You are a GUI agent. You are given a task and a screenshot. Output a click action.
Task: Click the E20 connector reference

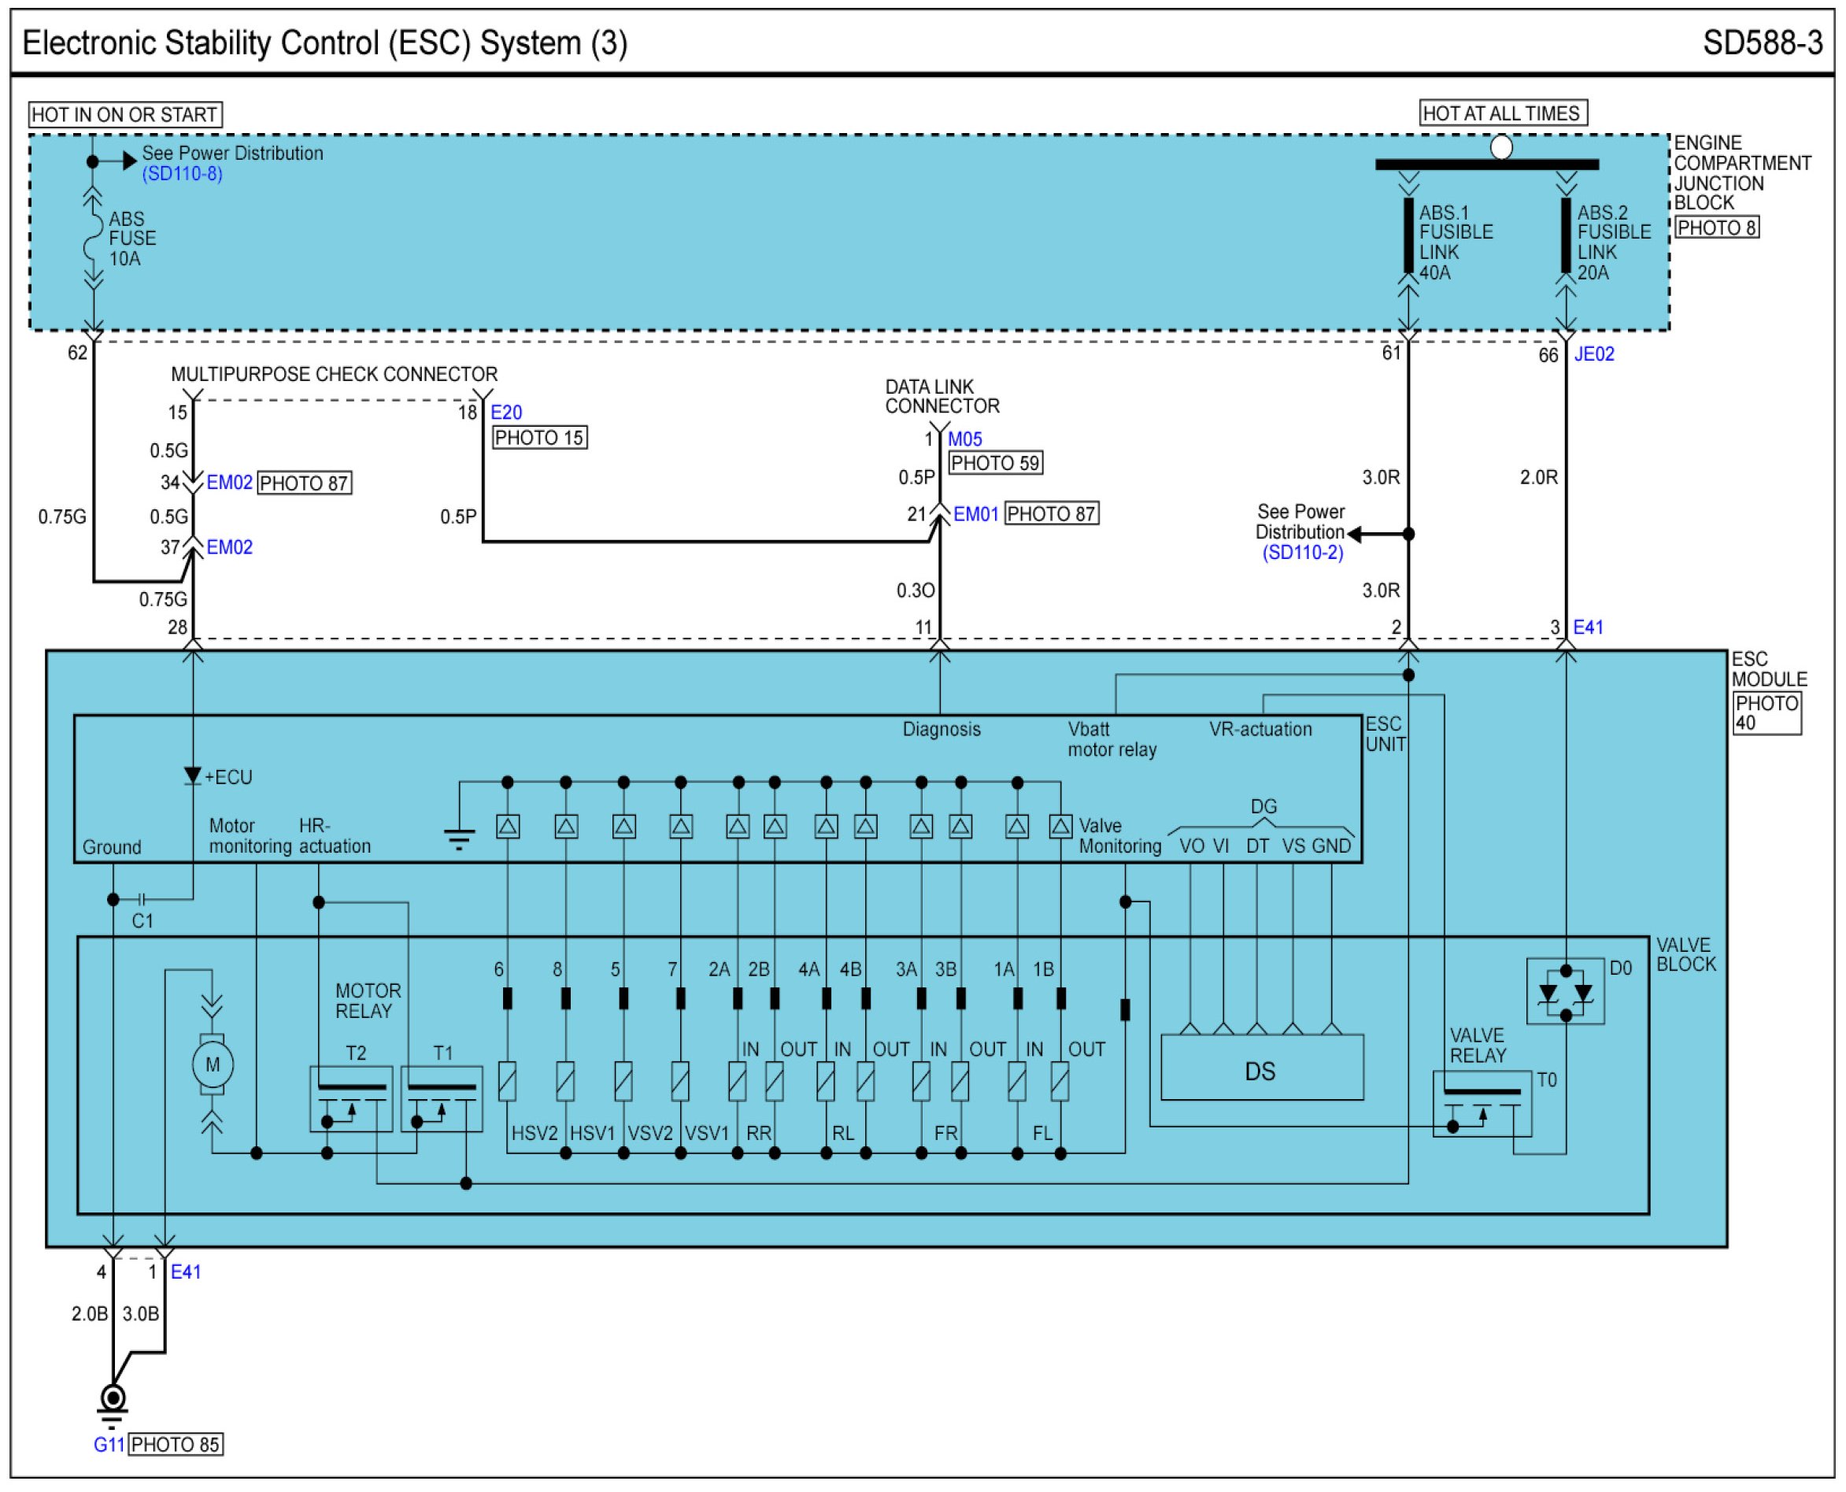coord(506,413)
